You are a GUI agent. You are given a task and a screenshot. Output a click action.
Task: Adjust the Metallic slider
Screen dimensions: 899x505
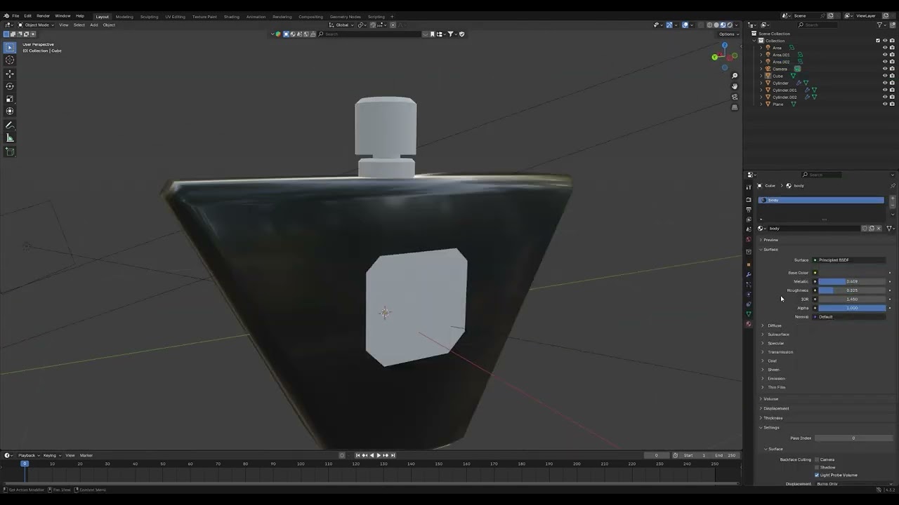click(852, 281)
